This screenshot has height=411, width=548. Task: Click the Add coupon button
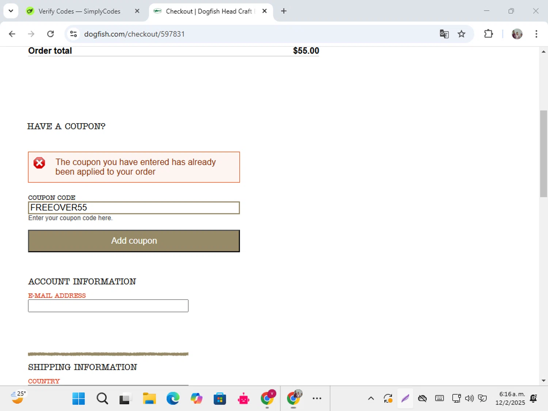point(134,241)
